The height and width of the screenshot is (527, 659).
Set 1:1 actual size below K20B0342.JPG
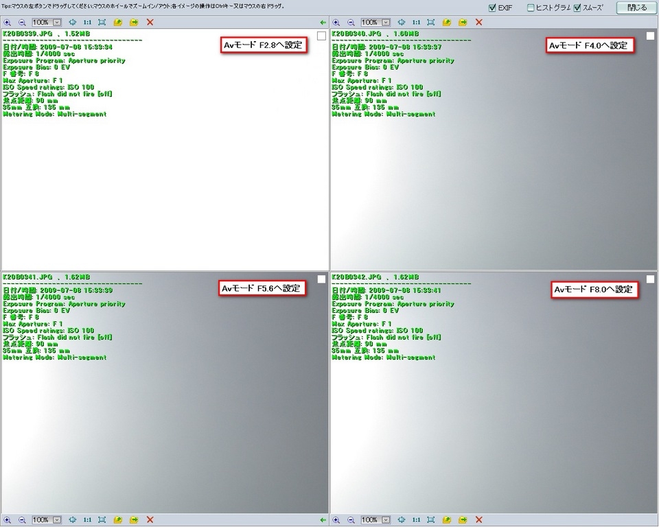(x=416, y=520)
